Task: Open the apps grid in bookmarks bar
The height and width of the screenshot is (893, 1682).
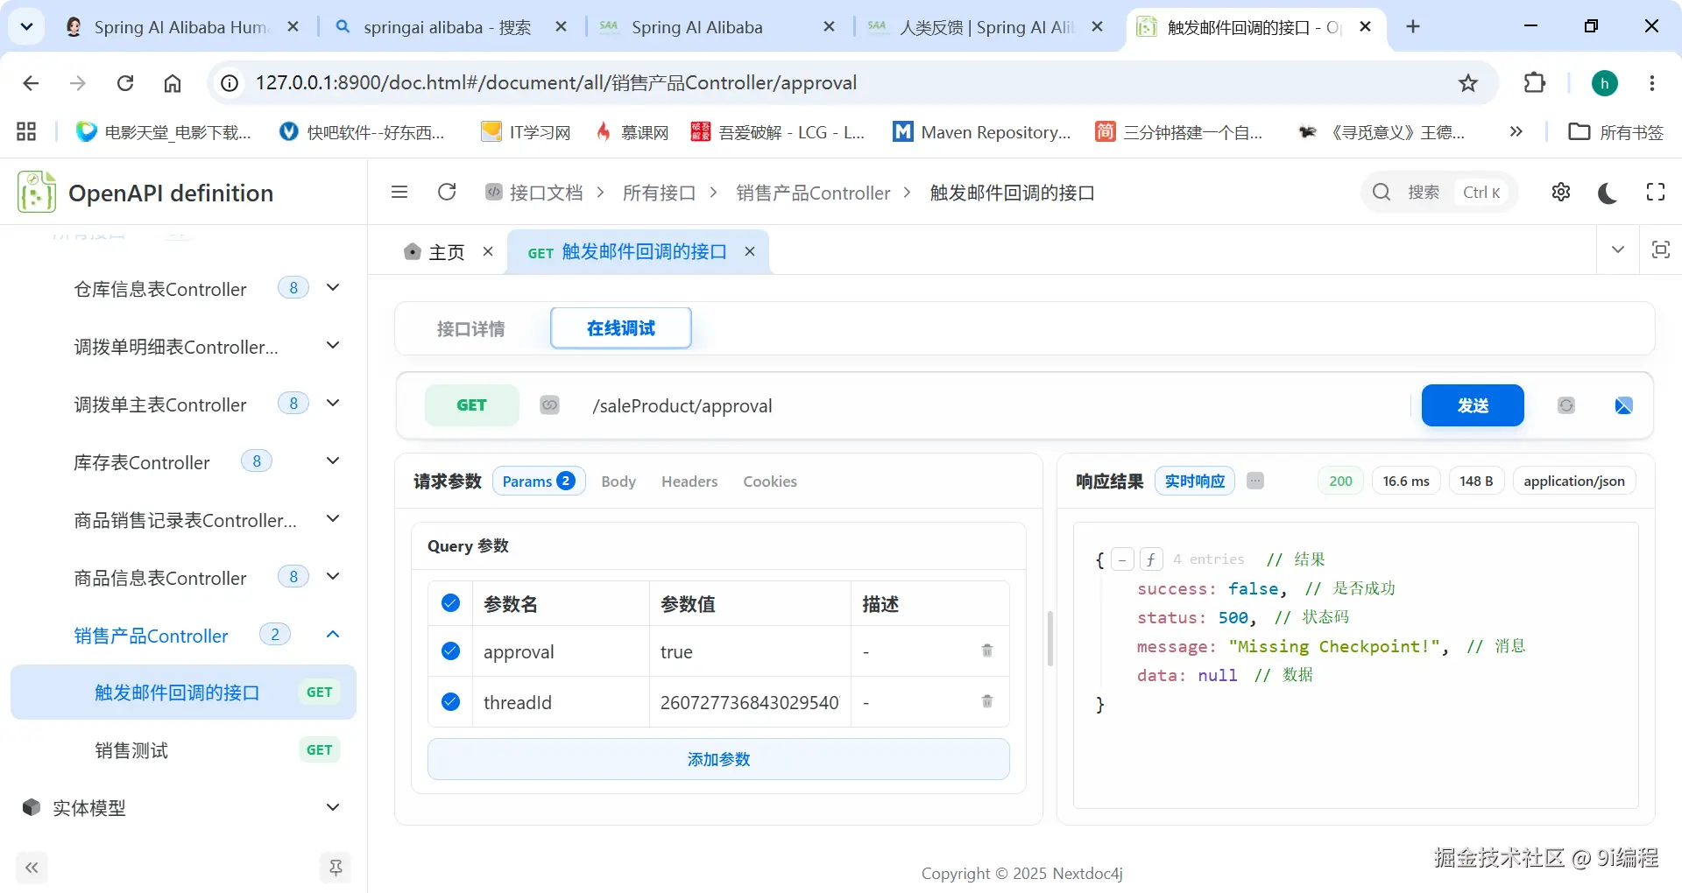Action: pyautogui.click(x=26, y=132)
